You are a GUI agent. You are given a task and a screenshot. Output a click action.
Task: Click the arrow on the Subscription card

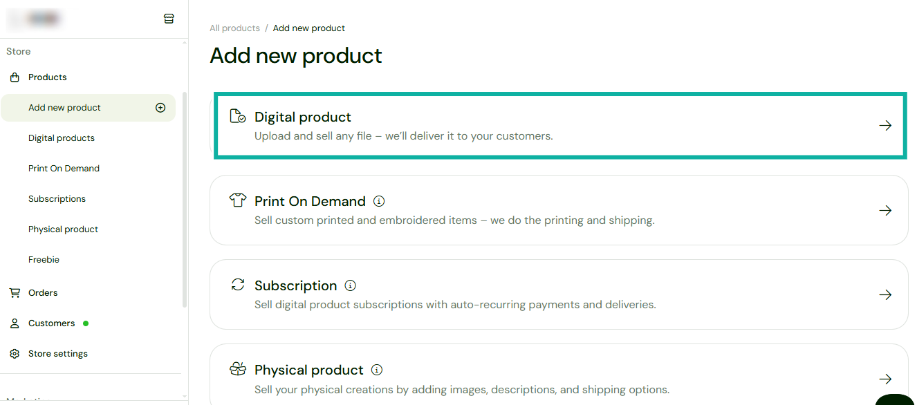885,294
